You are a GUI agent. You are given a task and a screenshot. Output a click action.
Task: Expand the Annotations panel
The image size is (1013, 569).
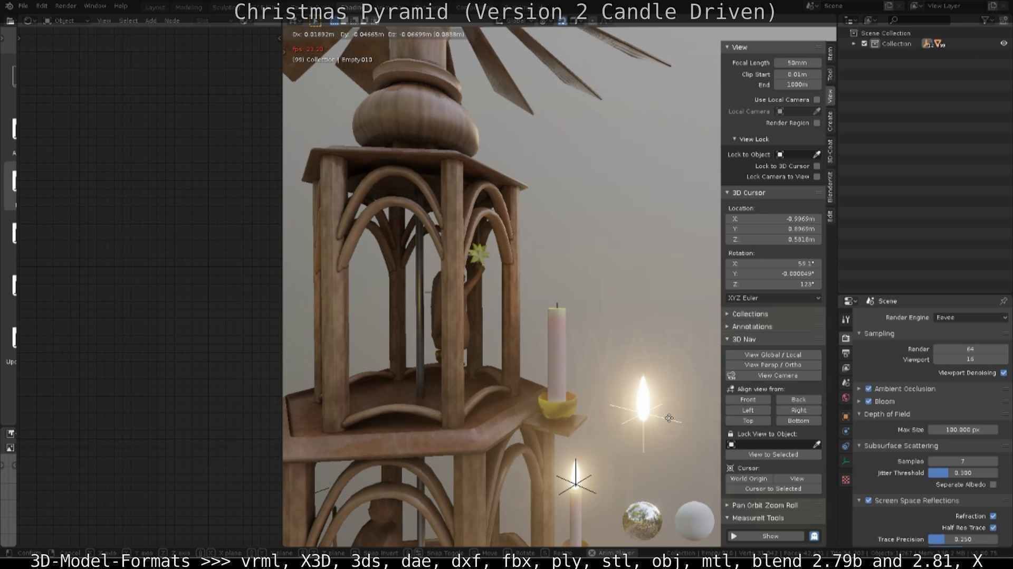[727, 327]
